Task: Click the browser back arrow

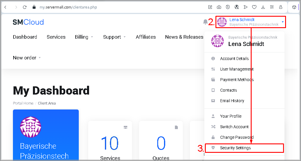Action: point(5,7)
